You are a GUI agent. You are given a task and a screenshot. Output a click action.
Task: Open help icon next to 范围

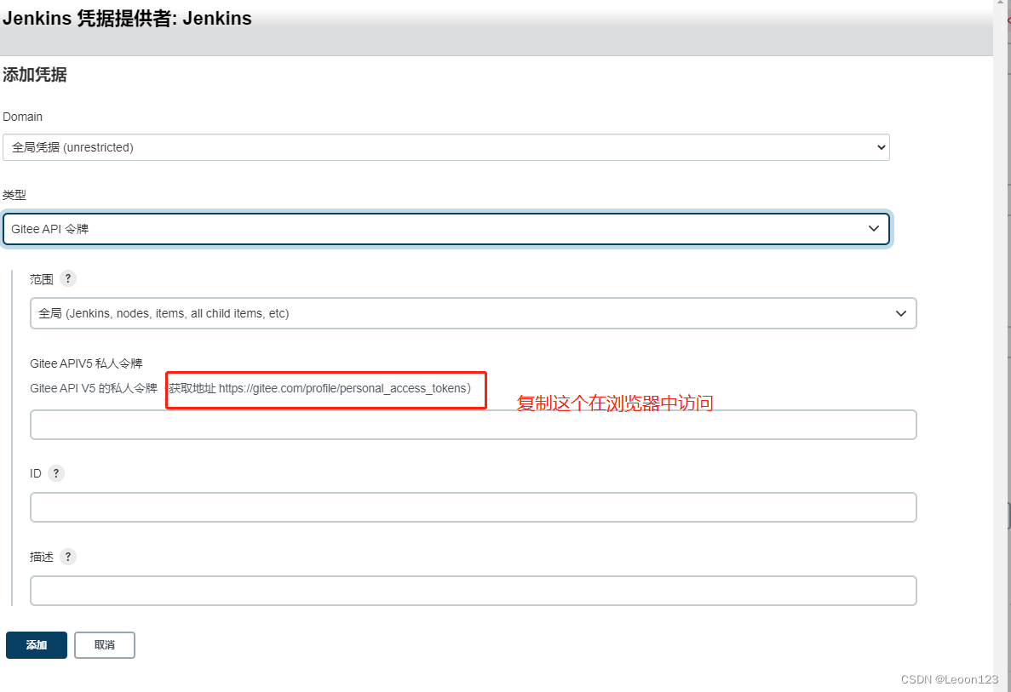tap(67, 278)
